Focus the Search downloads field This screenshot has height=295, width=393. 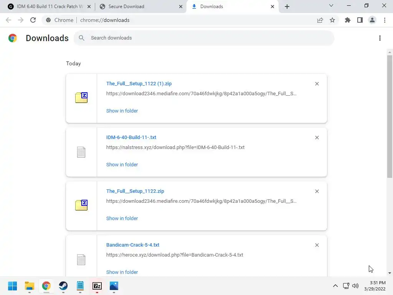pyautogui.click(x=204, y=38)
